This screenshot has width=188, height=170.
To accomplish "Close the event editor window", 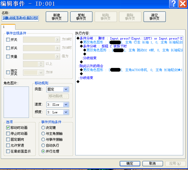I will click(183, 4).
